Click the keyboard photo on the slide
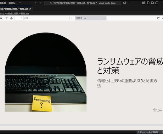This screenshot has height=134, width=163. 46,72
